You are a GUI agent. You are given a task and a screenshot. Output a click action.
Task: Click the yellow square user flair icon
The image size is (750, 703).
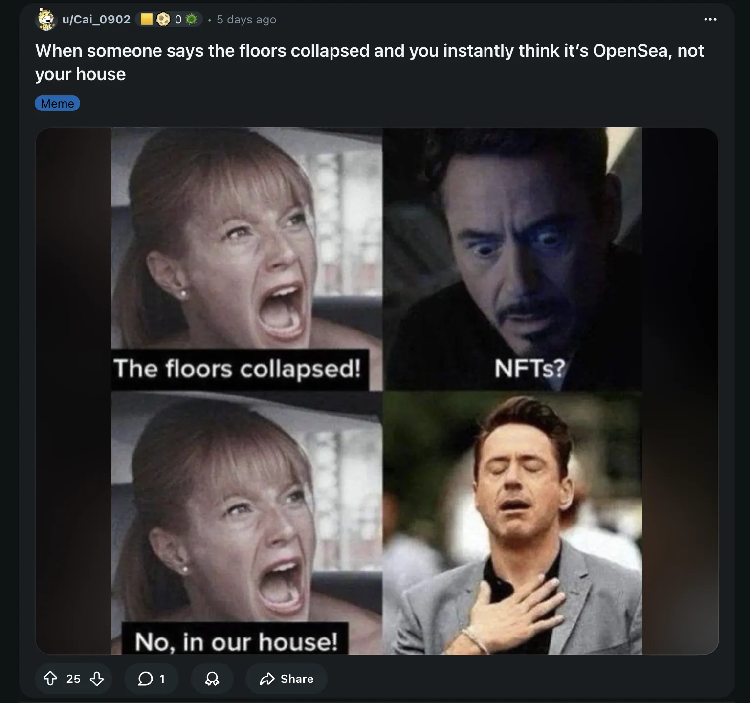[x=146, y=19]
